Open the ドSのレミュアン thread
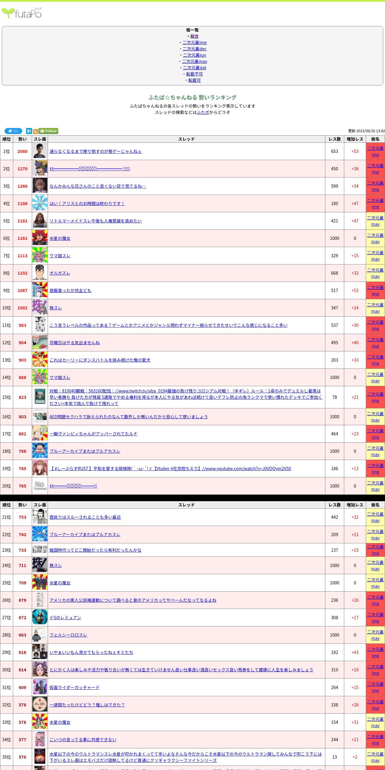Screen dimensions: 385x770 (65, 618)
